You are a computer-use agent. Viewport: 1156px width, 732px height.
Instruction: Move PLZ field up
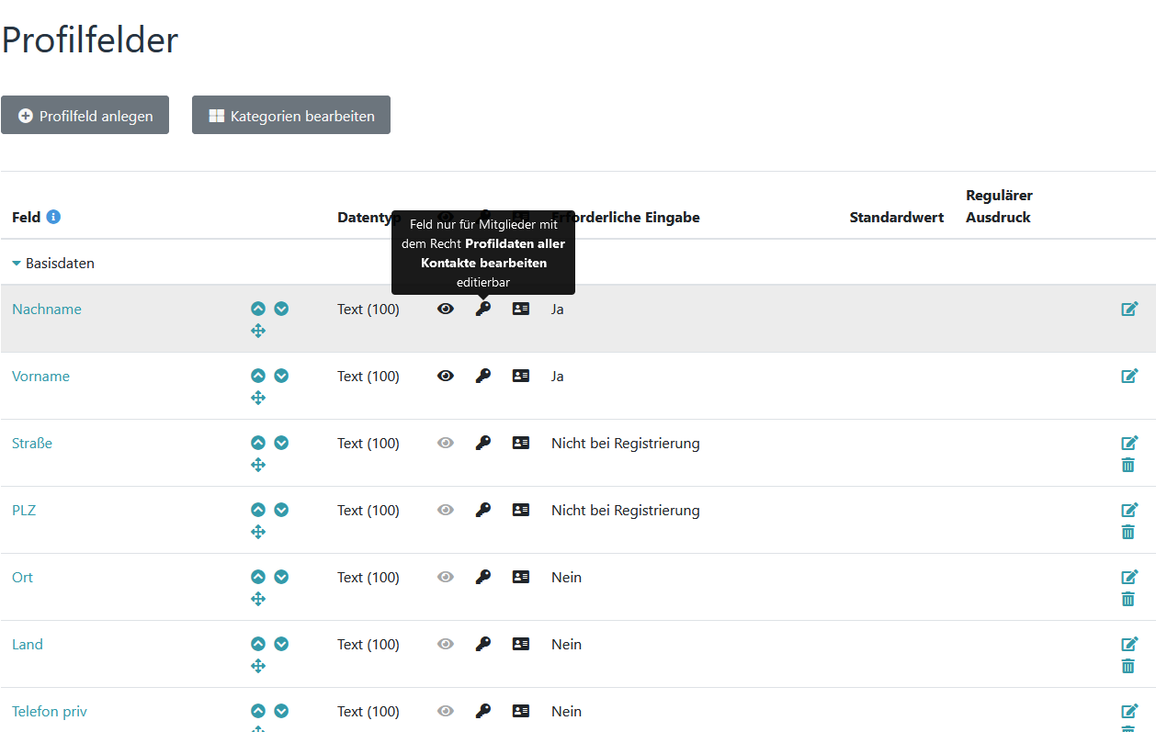coord(258,510)
